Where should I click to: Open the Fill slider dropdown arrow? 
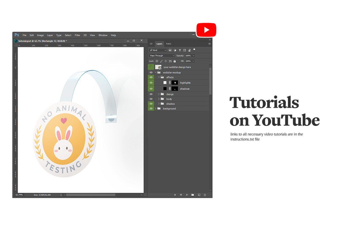click(x=194, y=61)
